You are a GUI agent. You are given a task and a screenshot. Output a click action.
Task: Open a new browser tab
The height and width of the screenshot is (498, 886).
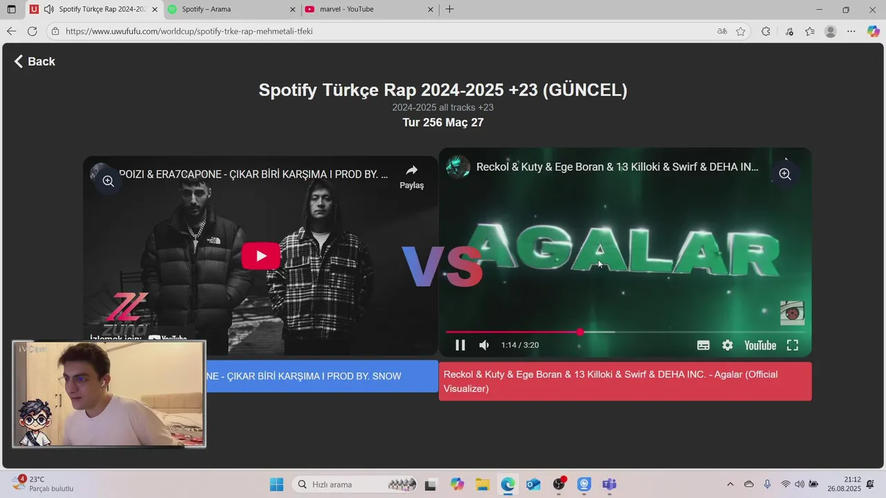[450, 9]
